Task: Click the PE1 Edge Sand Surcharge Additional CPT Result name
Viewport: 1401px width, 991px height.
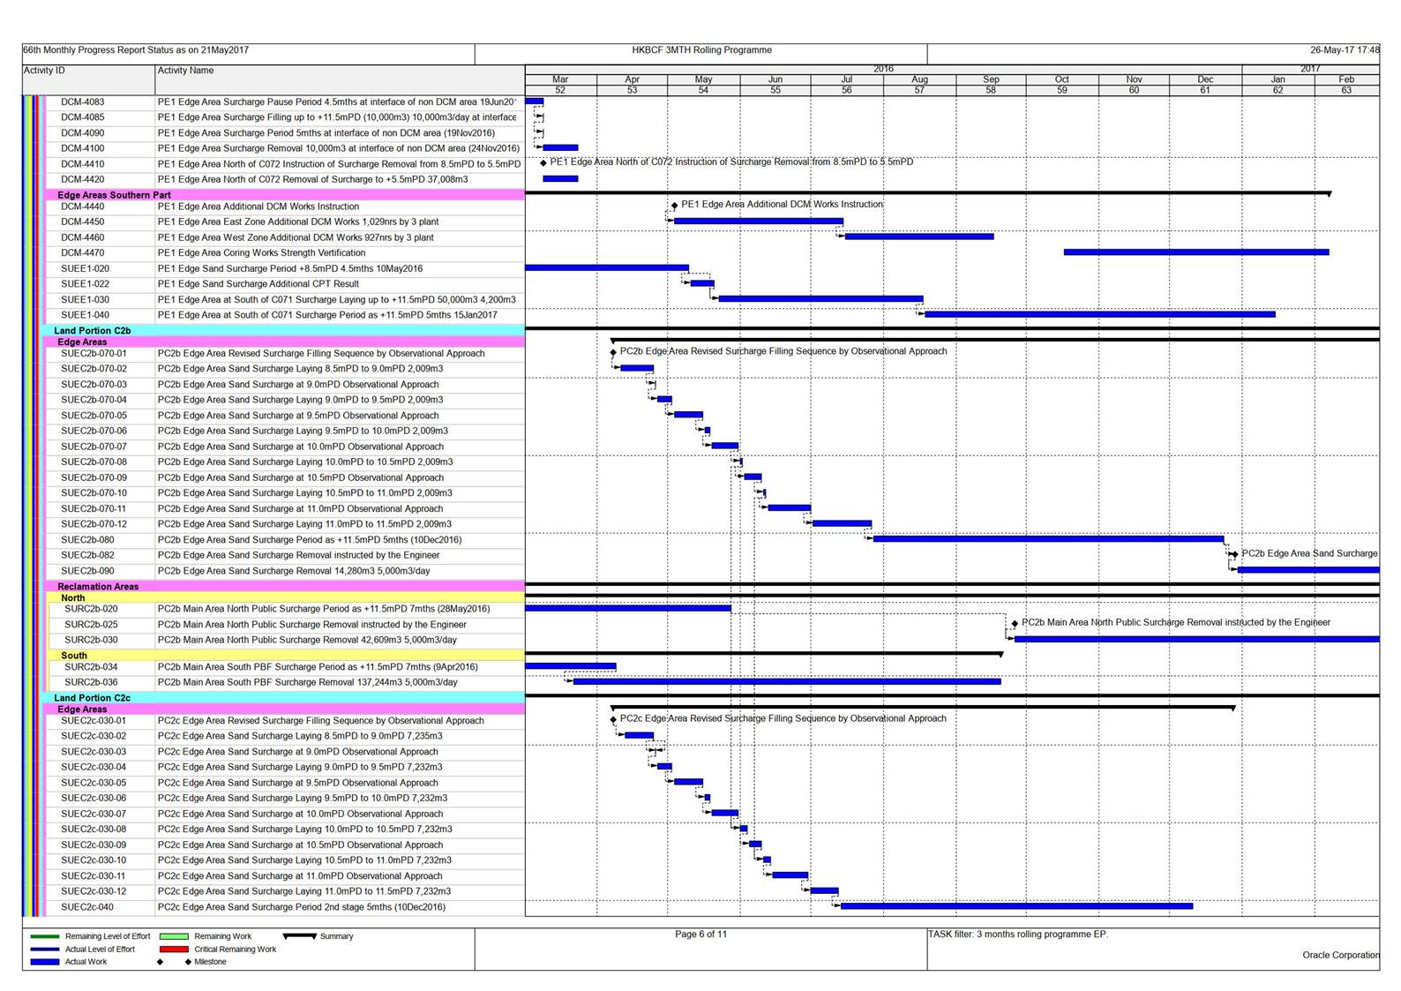Action: point(258,284)
